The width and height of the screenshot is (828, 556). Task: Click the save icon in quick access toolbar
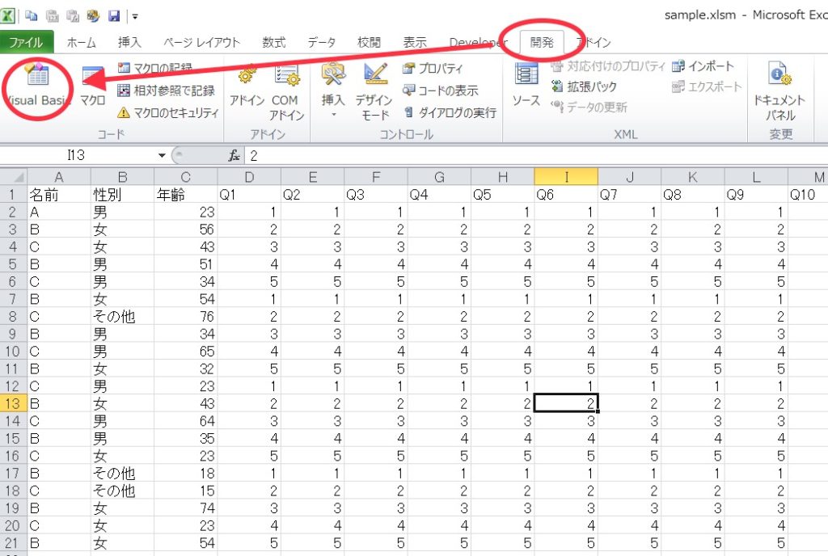click(113, 15)
